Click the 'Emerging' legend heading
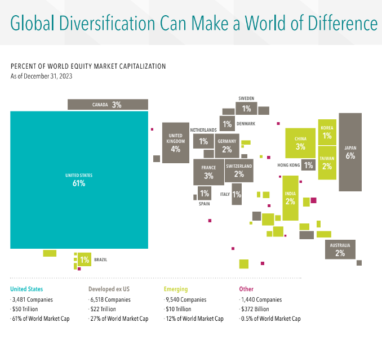382x345 pixels. tap(176, 289)
